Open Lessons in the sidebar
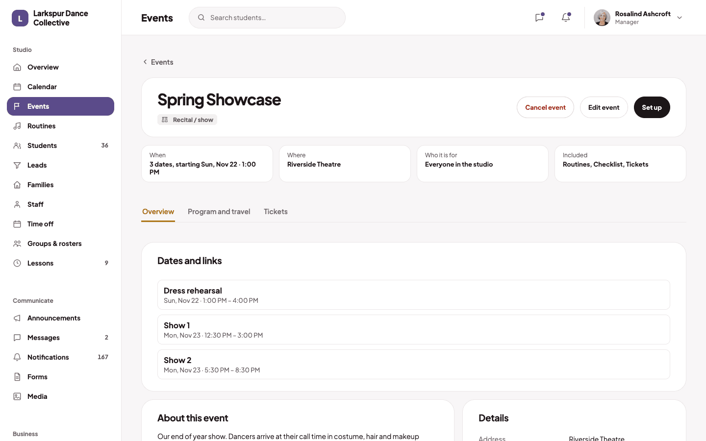Image resolution: width=706 pixels, height=441 pixels. pos(60,263)
